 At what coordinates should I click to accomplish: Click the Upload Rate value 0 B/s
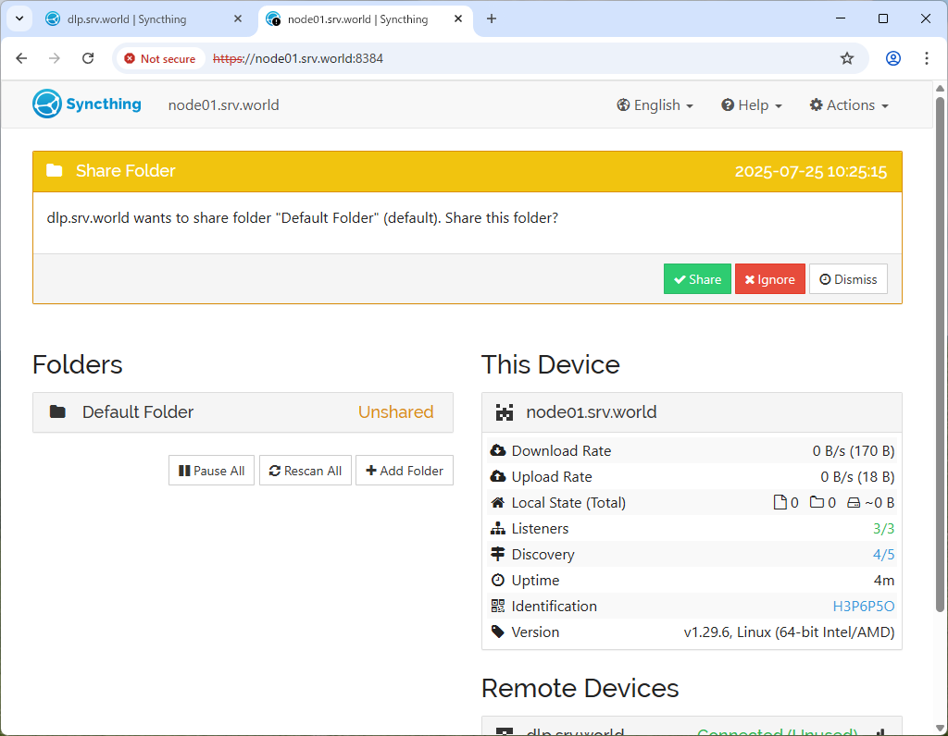857,477
